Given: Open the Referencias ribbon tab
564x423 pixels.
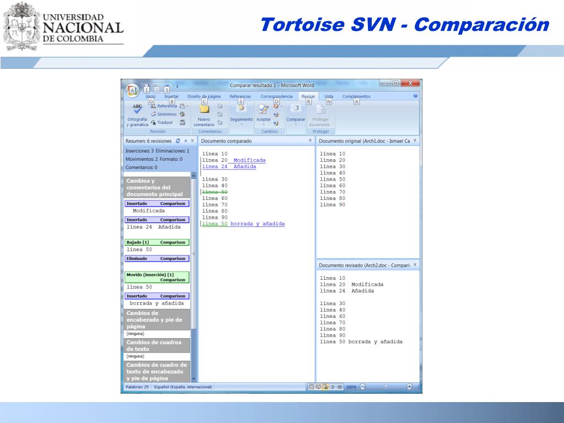Looking at the screenshot, I should pos(240,96).
